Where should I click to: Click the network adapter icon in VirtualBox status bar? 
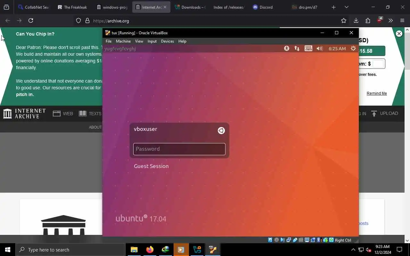(x=289, y=240)
